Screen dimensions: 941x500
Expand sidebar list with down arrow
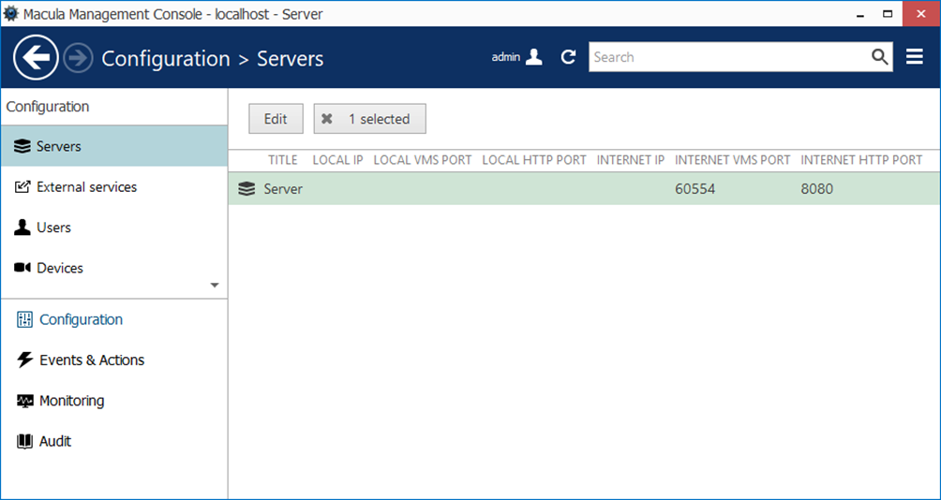(215, 285)
